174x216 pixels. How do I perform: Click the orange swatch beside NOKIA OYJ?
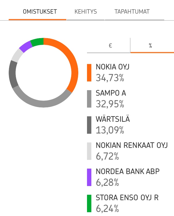(x=89, y=73)
